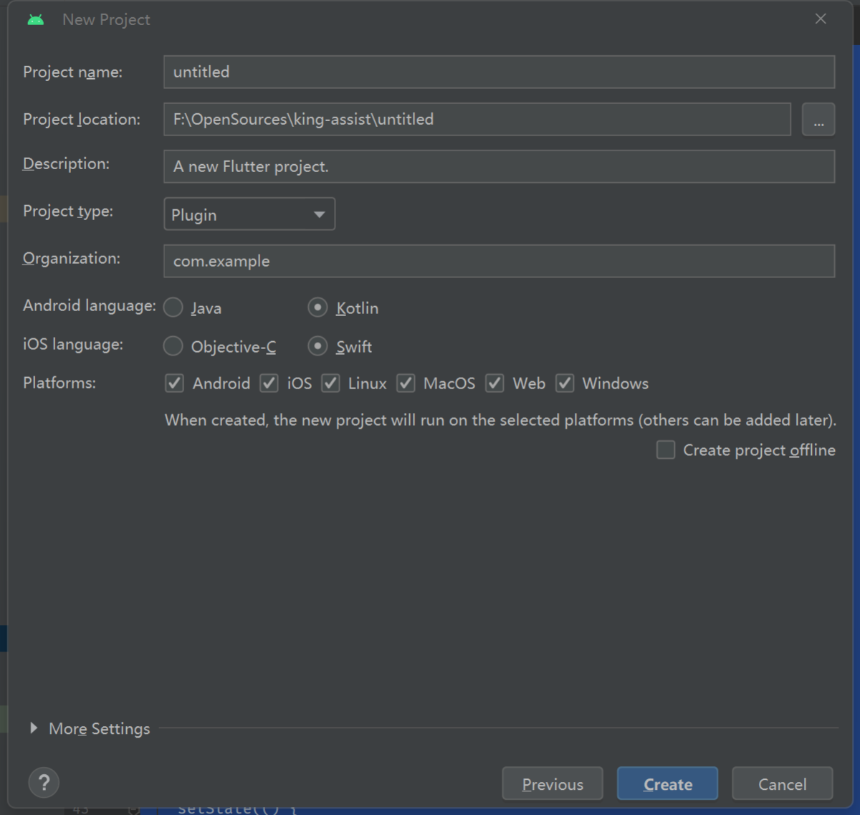
Task: Uncheck the Android platform checkbox
Action: (174, 383)
